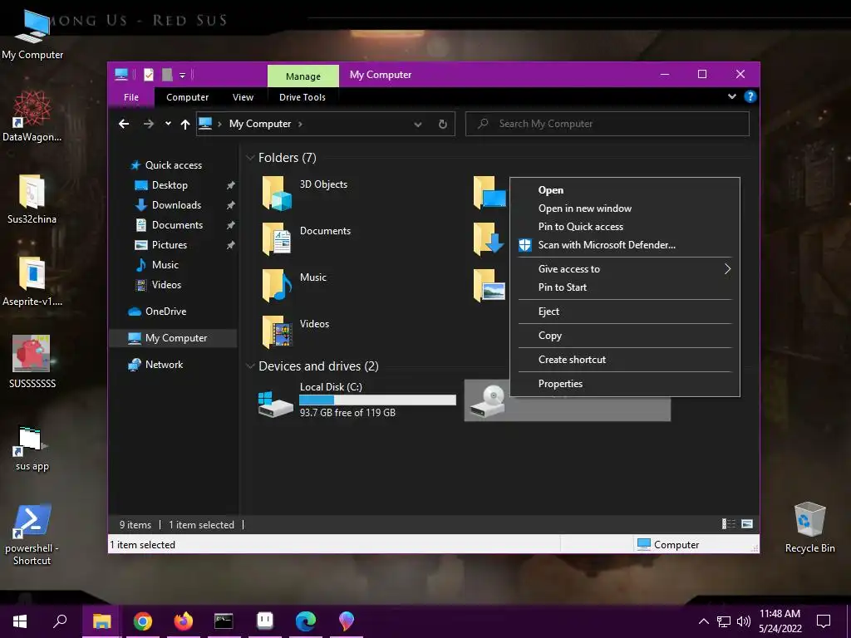Choose Copy from the context menu
Screen dimensions: 851x638
pyautogui.click(x=625, y=336)
